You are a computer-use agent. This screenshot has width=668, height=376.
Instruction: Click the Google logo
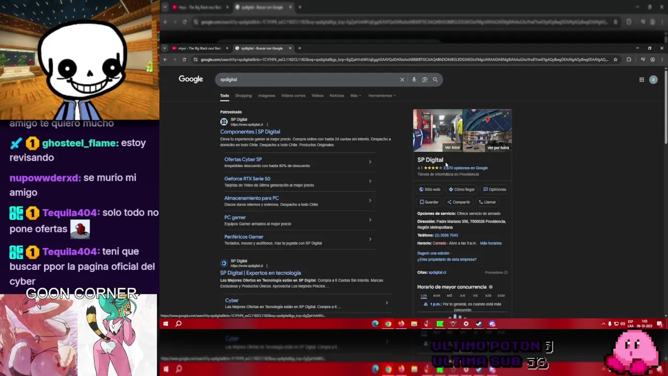pos(190,79)
